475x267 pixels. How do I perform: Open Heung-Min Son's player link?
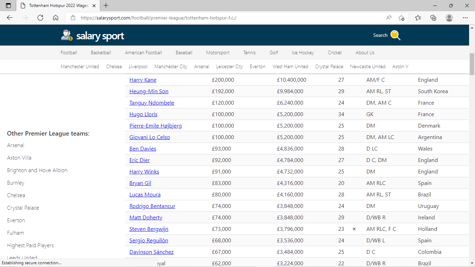point(149,91)
